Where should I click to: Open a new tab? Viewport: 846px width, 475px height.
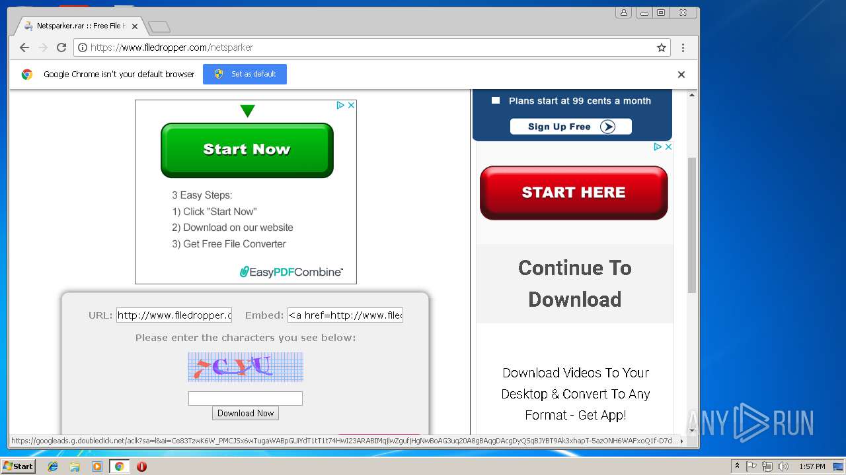tap(159, 26)
